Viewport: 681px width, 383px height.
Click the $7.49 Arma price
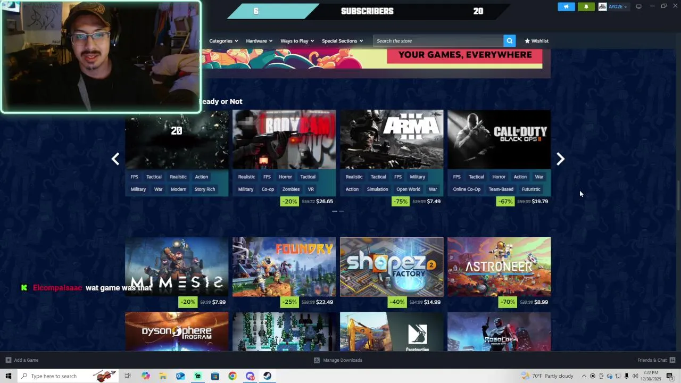point(434,202)
